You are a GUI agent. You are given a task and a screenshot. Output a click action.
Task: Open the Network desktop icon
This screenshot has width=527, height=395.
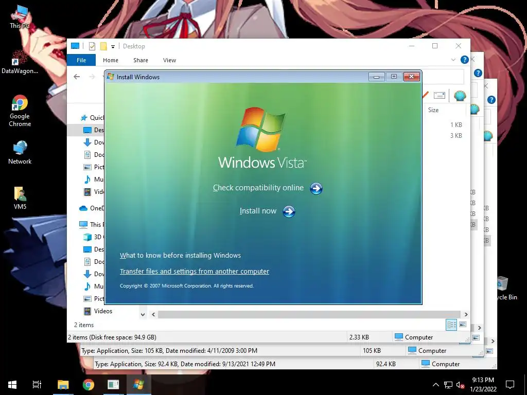pyautogui.click(x=20, y=153)
